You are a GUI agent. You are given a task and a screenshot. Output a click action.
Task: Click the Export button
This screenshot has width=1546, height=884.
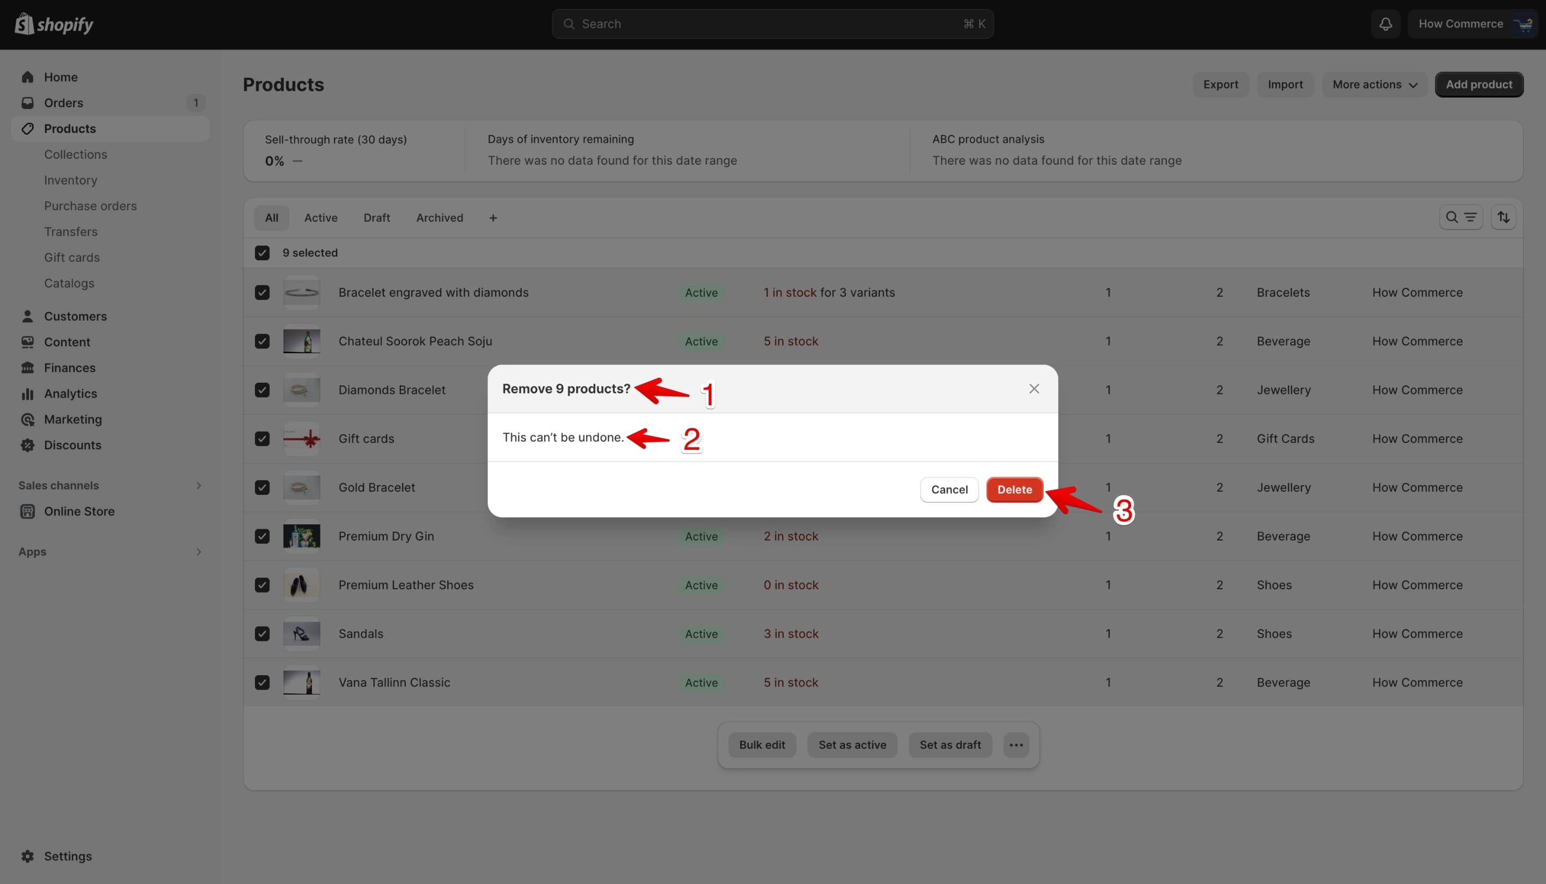tap(1221, 84)
